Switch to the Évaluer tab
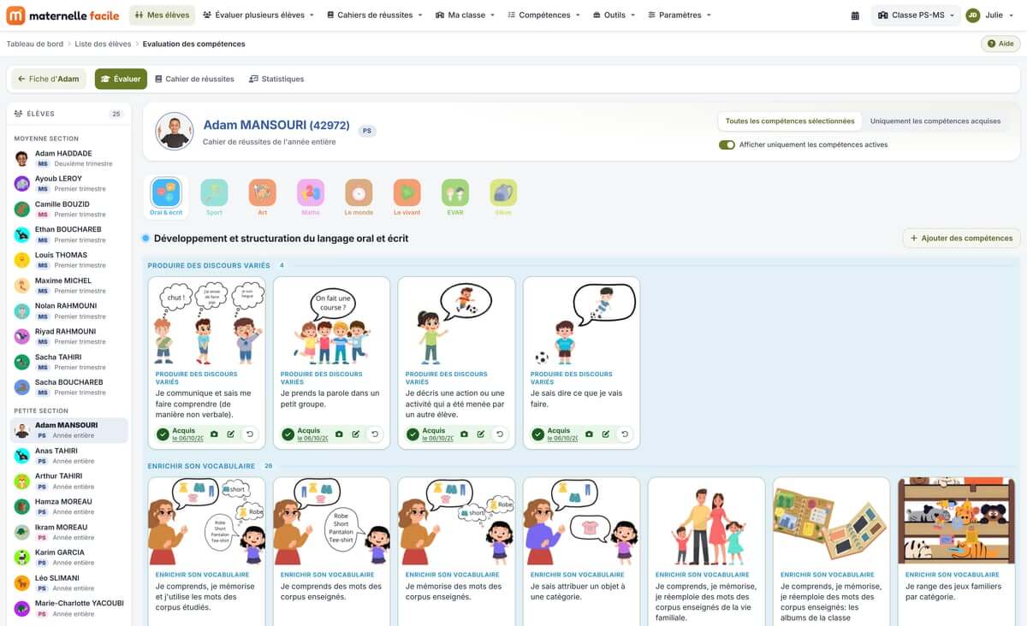Screen dimensions: 1027x626 pos(121,79)
